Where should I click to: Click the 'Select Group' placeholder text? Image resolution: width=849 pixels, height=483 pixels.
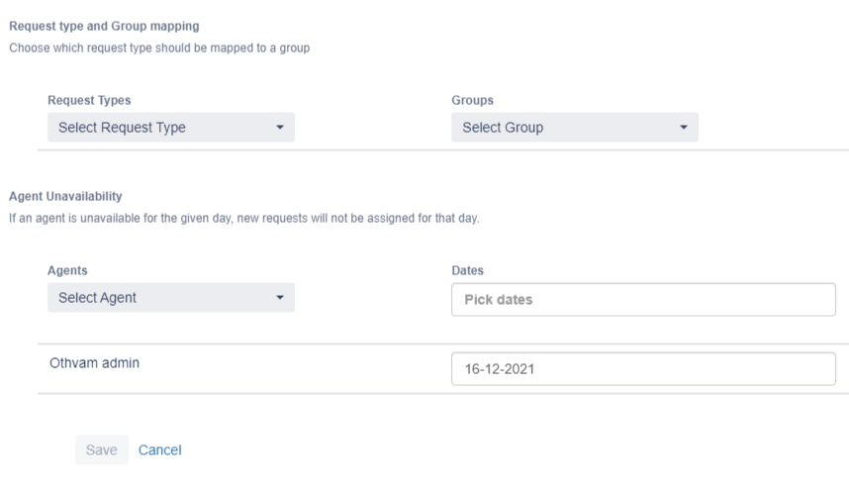[x=503, y=127]
